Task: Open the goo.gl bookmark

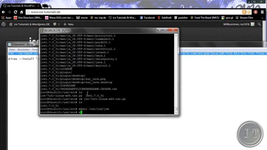Action: pyautogui.click(x=227, y=17)
